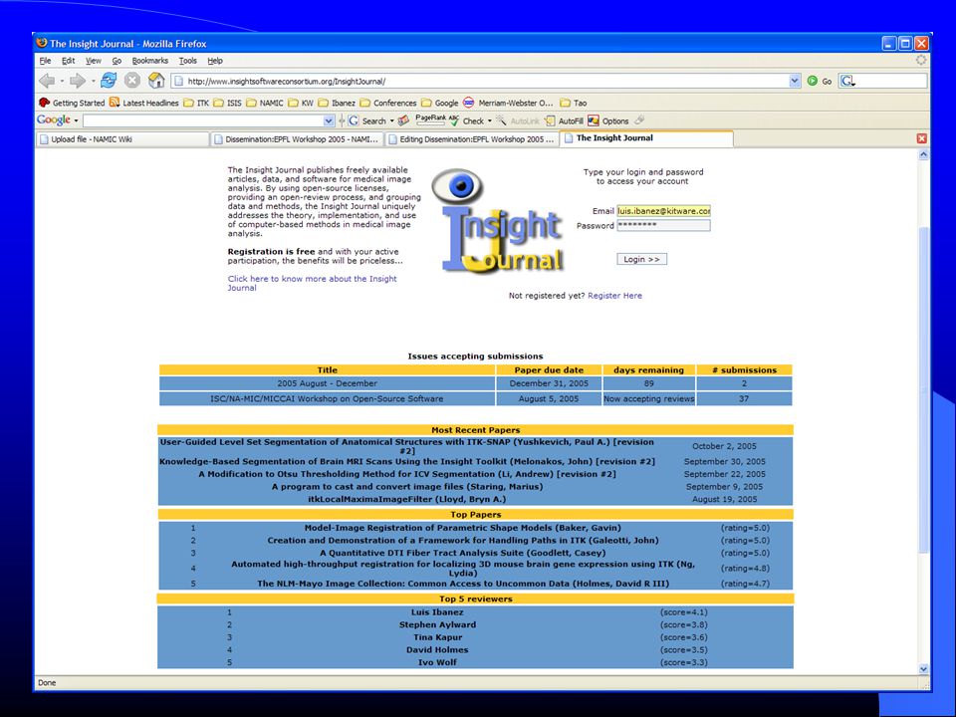Open the Google logo menu dropdown
The image size is (956, 717).
click(x=77, y=120)
